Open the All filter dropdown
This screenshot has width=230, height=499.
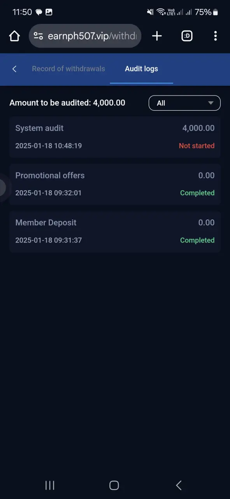tap(184, 103)
